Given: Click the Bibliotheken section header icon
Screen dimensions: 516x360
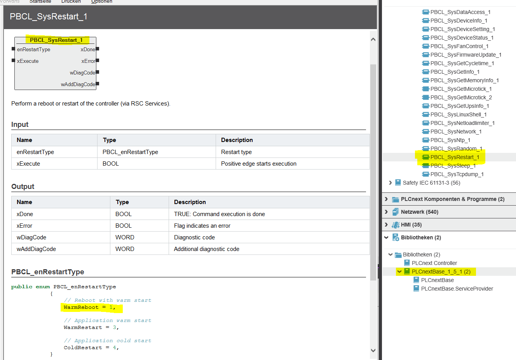Looking at the screenshot, I should tap(396, 237).
